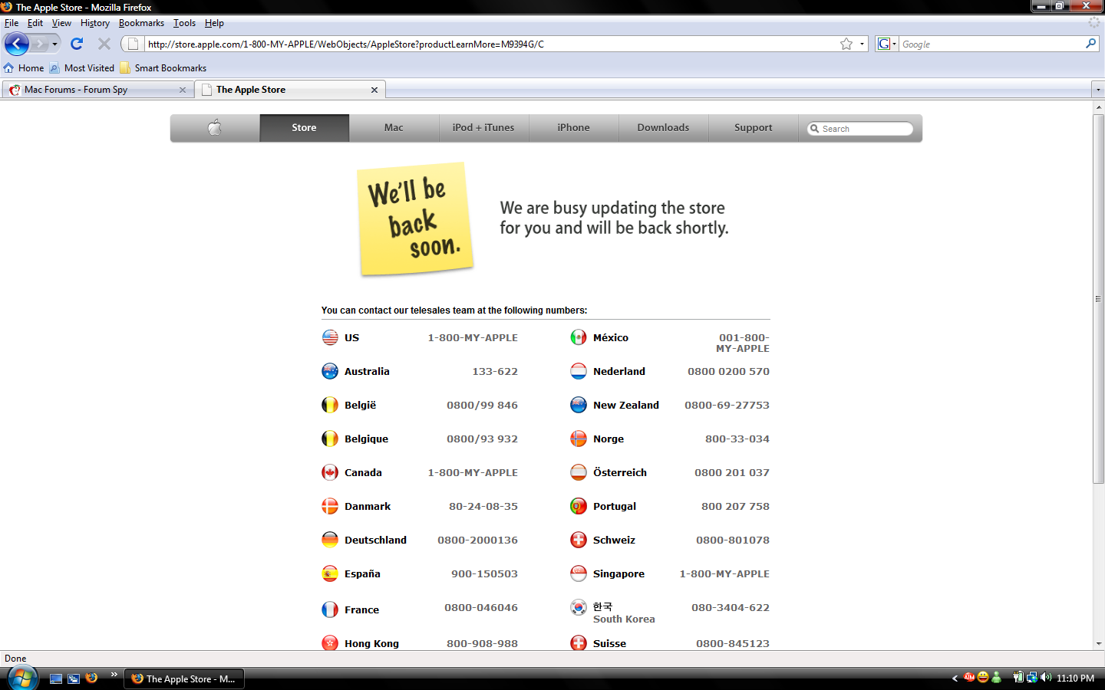
Task: Open Smart Bookmarks folder
Action: pyautogui.click(x=163, y=67)
